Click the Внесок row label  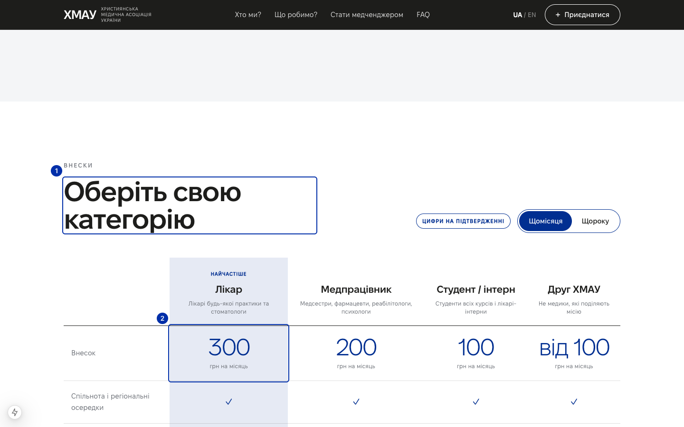point(84,353)
